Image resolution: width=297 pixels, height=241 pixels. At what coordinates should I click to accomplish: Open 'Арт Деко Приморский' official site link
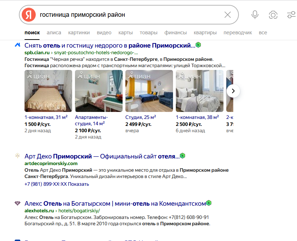101,156
